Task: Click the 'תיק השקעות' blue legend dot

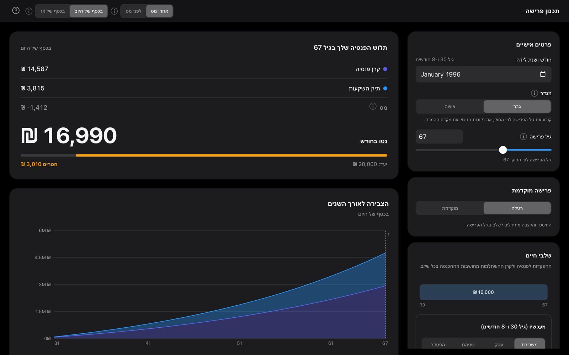Action: pos(385,88)
